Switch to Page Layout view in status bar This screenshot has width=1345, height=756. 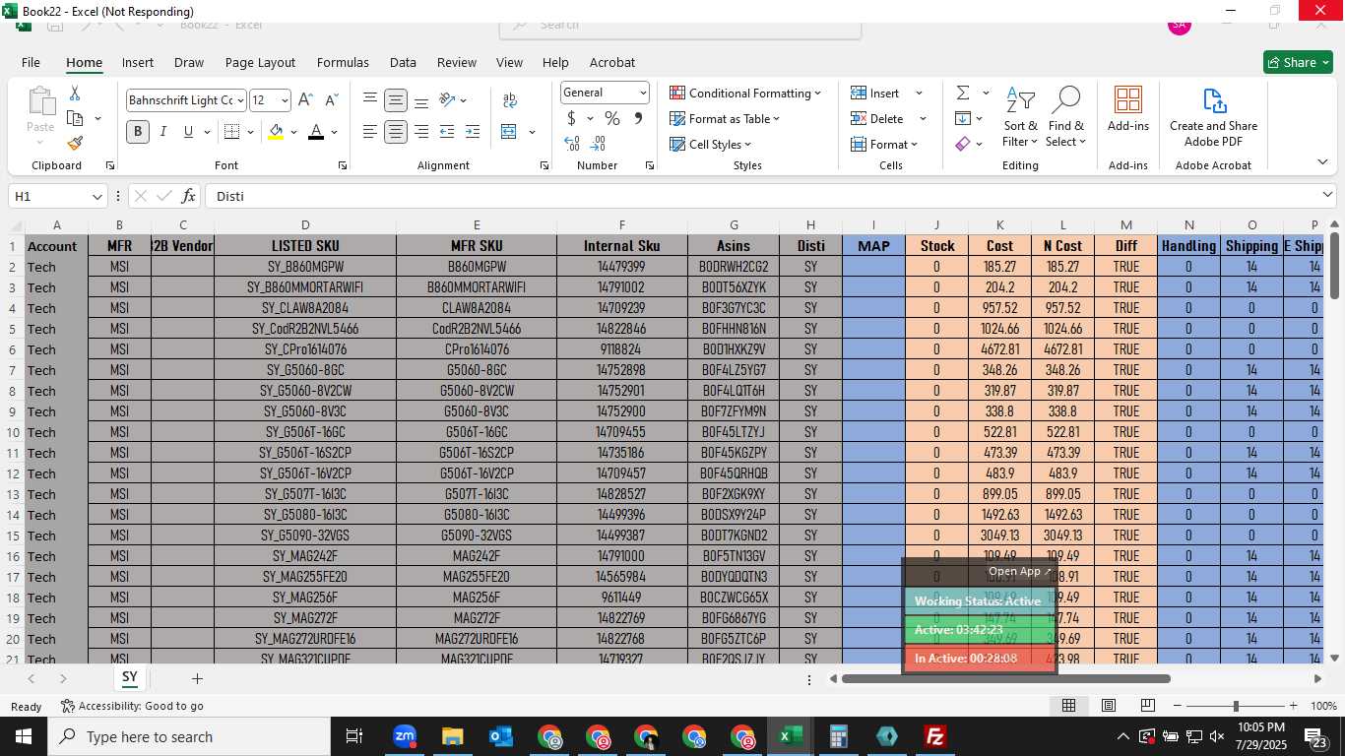pos(1109,706)
